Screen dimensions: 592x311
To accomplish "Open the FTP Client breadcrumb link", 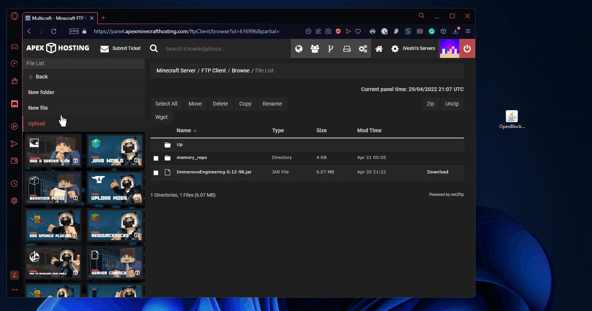I will [213, 70].
